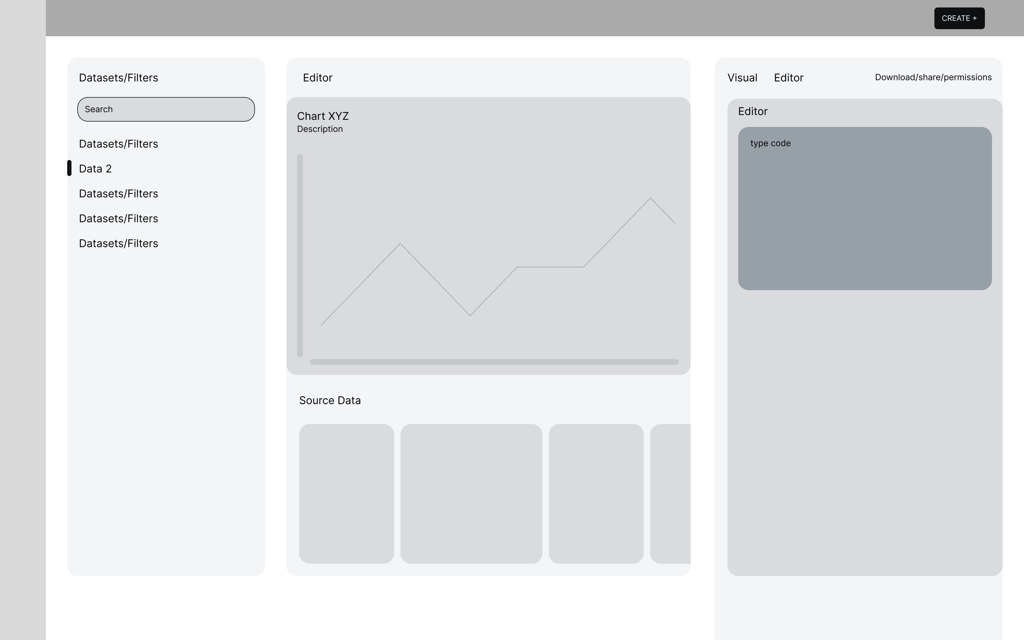Click the Chart XYZ title

323,116
